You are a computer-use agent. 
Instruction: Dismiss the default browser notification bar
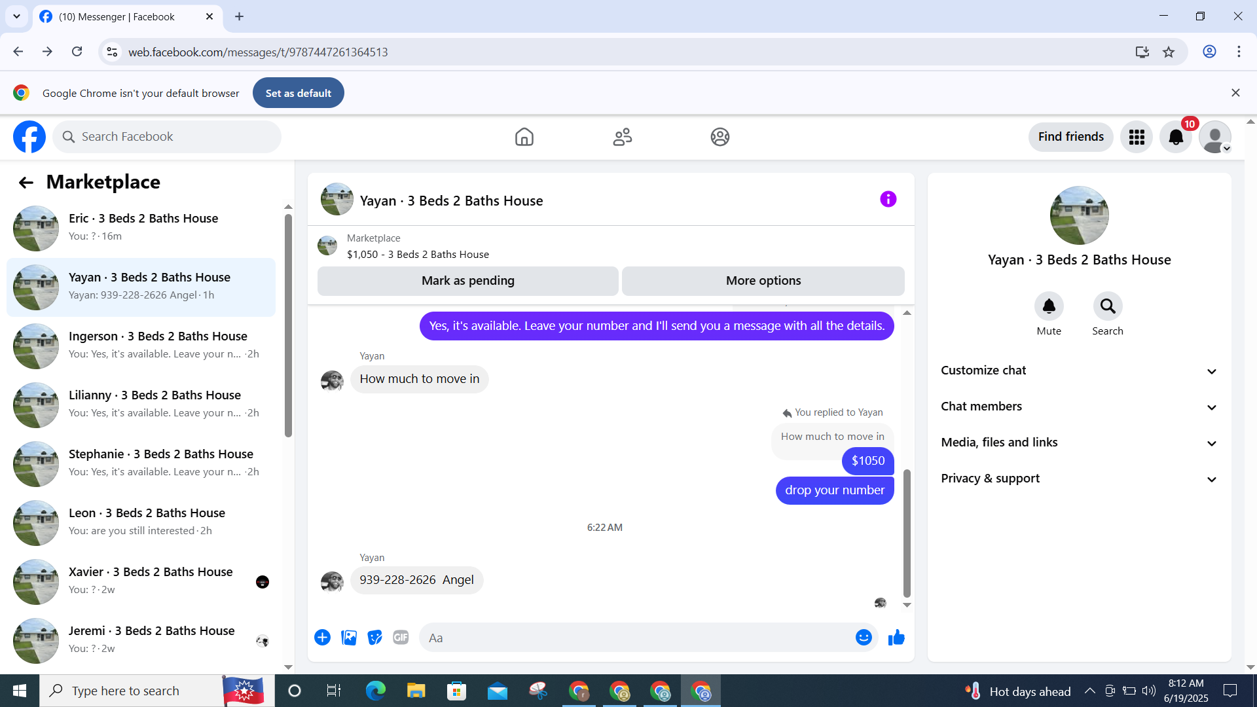click(1235, 93)
